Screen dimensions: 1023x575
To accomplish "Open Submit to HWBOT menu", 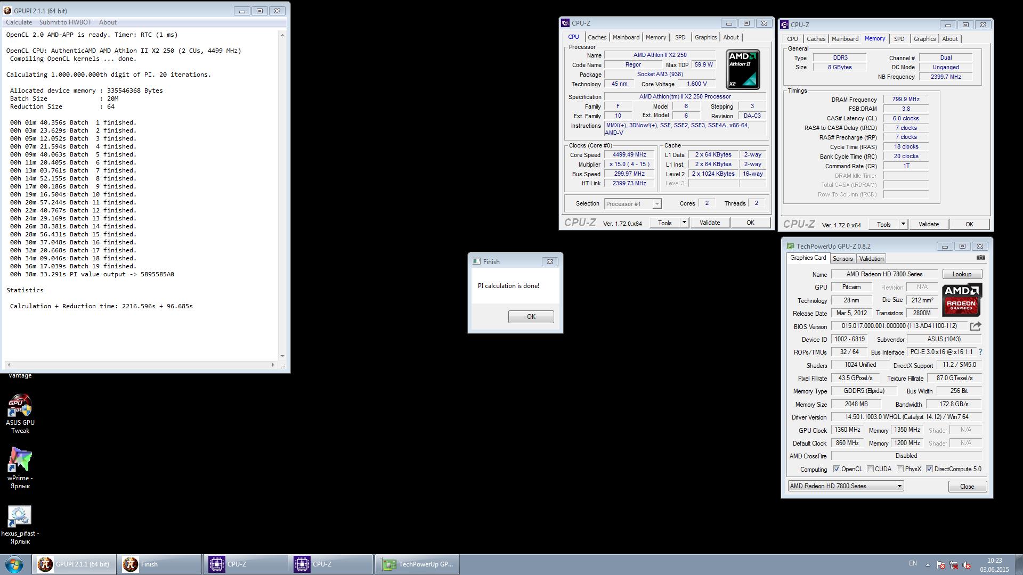I will click(66, 22).
